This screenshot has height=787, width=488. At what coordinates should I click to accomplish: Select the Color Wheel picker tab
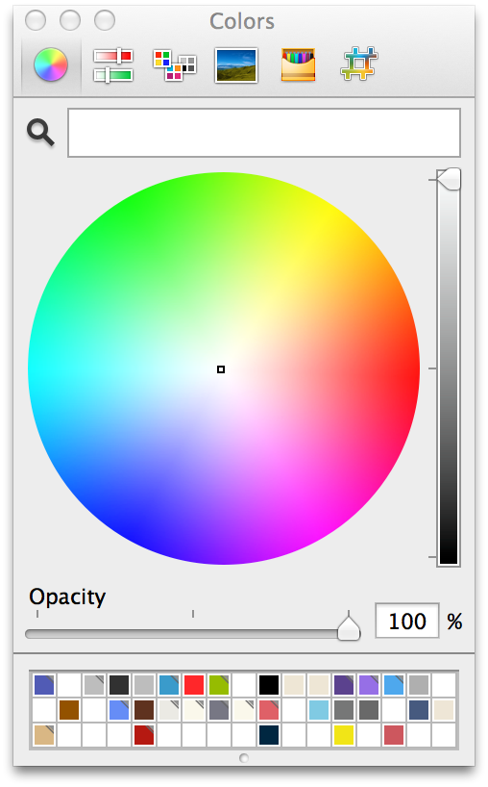click(51, 64)
